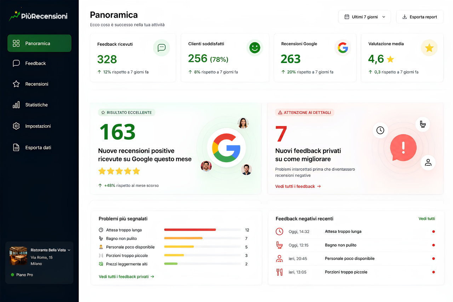Screen dimensions: 453x302
Task: Expand the Ristorante Bella Vista account chevron
Action: pos(69,250)
